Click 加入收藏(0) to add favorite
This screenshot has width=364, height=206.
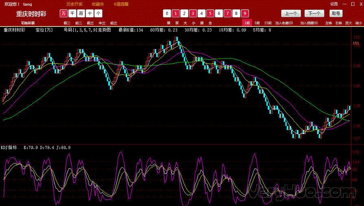coord(284,23)
